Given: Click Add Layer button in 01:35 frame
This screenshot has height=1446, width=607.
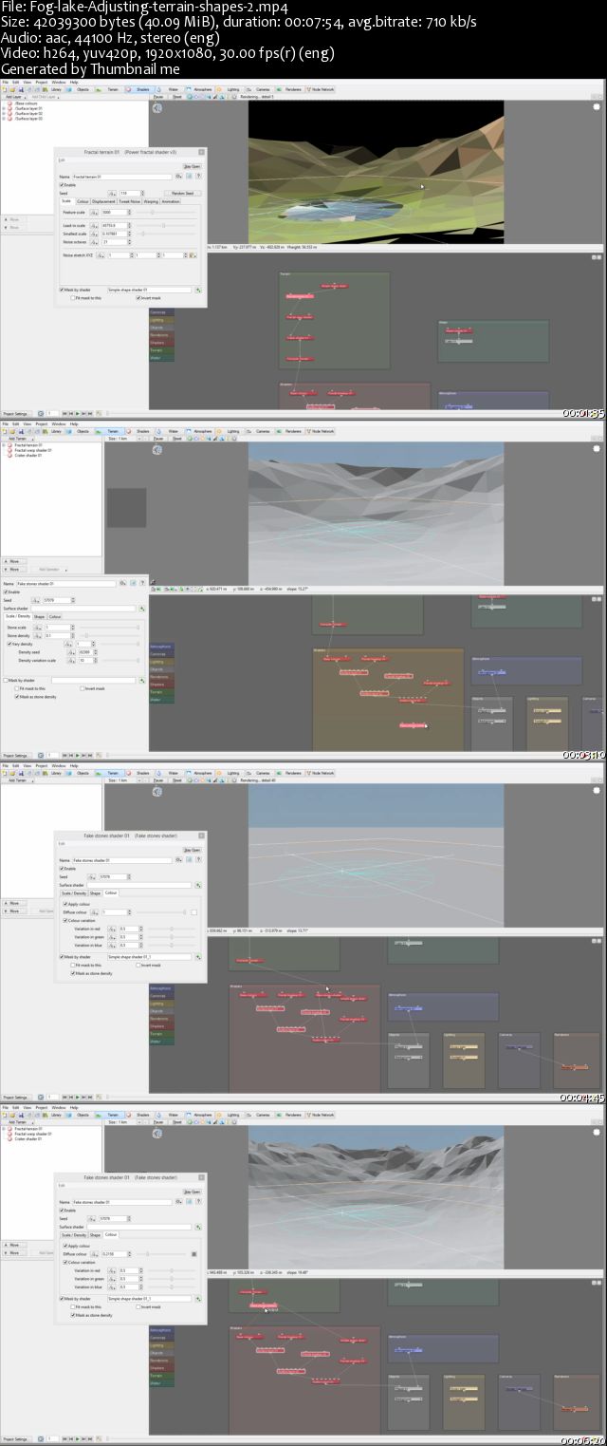Looking at the screenshot, I should (x=13, y=97).
